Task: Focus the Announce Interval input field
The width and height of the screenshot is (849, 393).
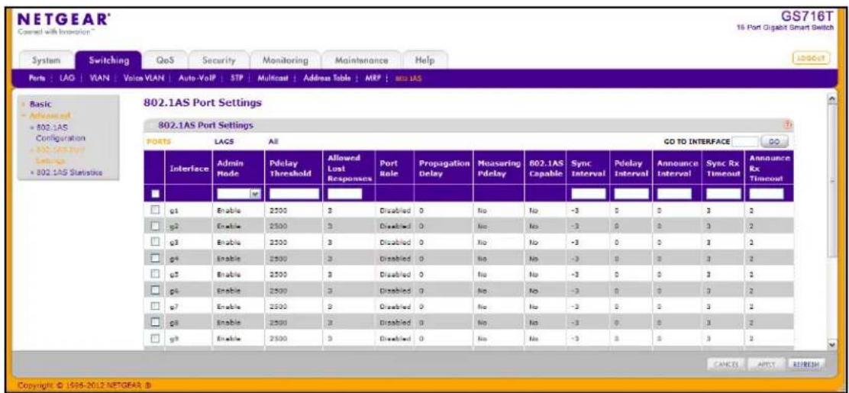Action: (x=674, y=193)
